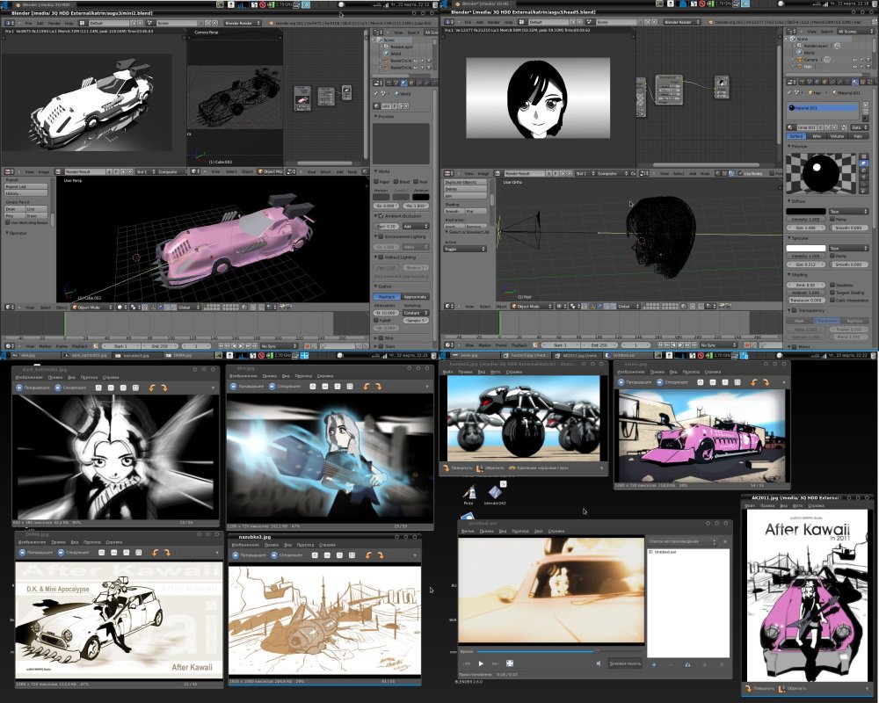Select the Wire tab in head5.blend material

click(x=817, y=136)
